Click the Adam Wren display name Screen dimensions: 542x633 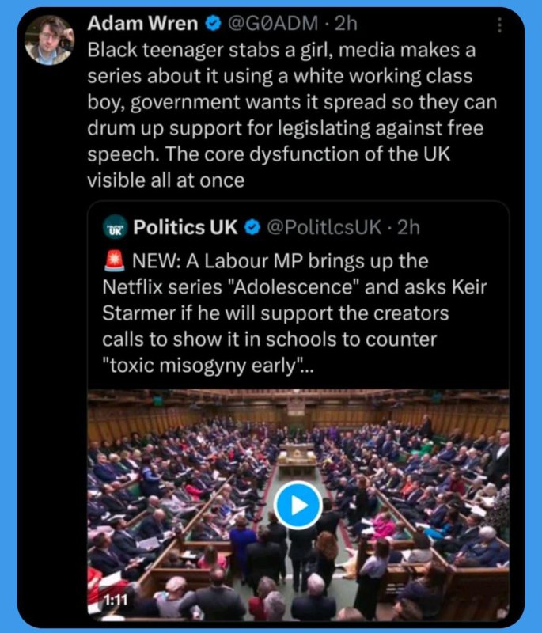(x=142, y=24)
